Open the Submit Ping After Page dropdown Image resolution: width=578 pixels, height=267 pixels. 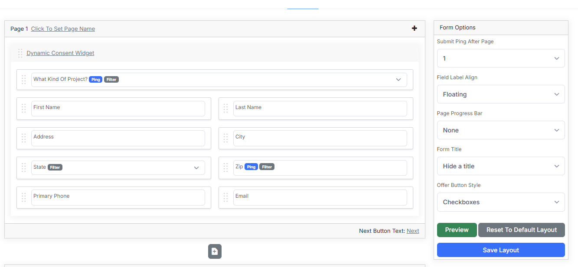(500, 58)
